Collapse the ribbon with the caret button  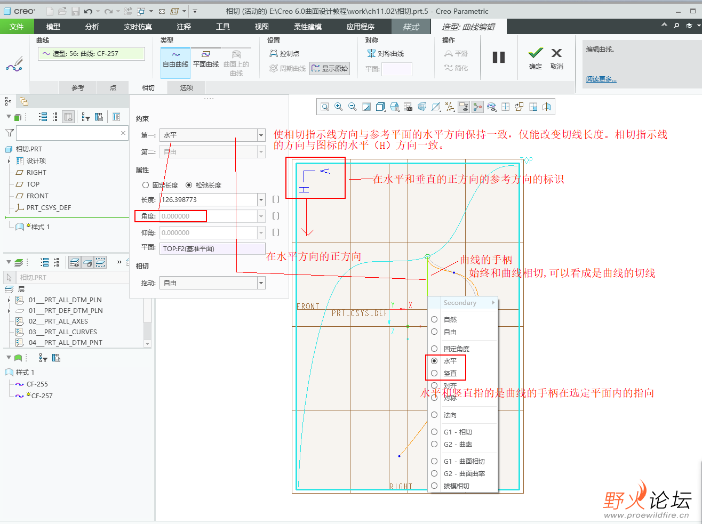(x=664, y=25)
